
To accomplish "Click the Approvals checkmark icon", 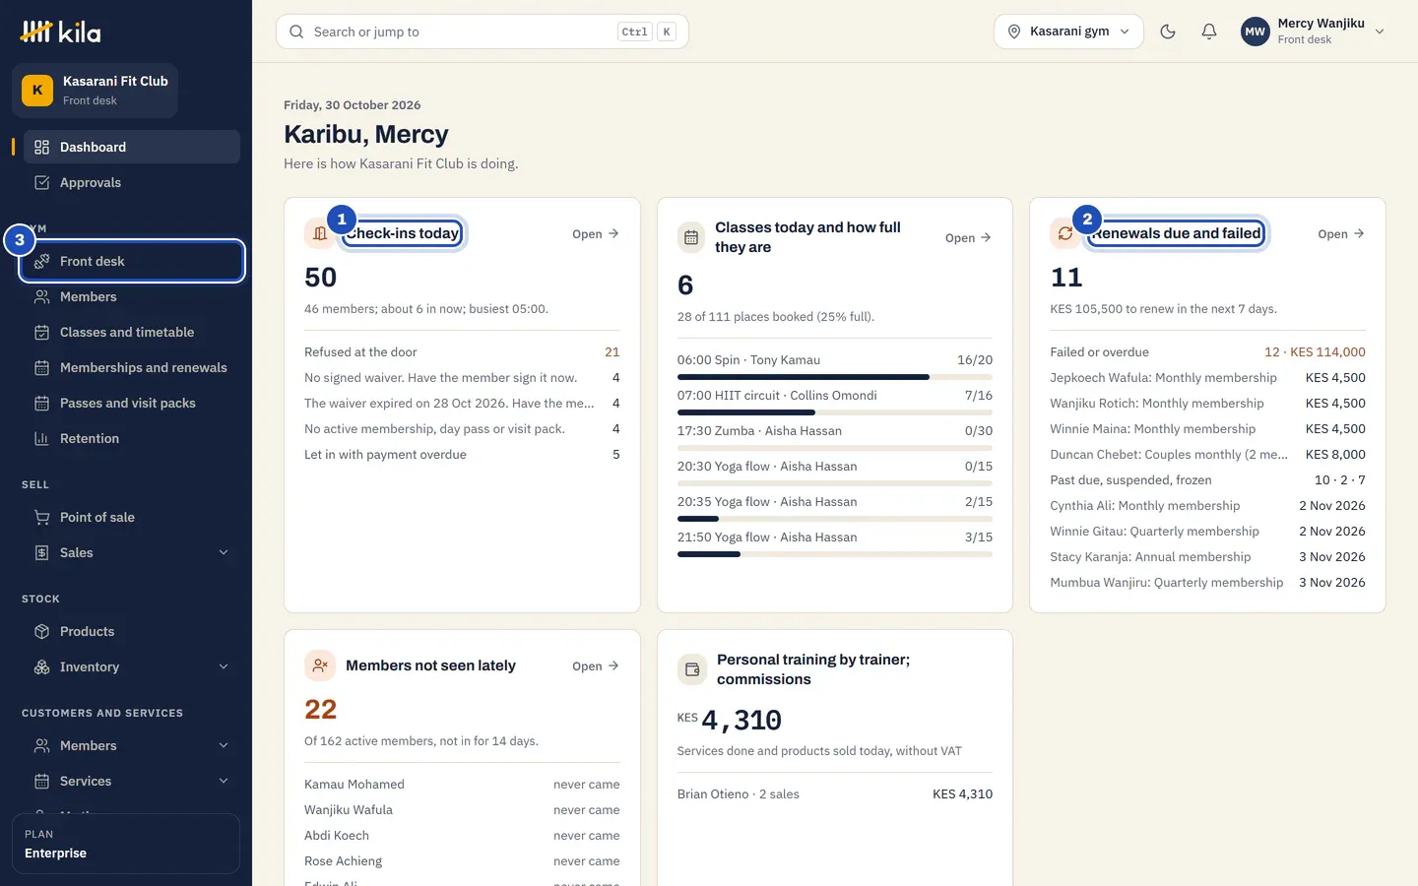I will coord(41,182).
